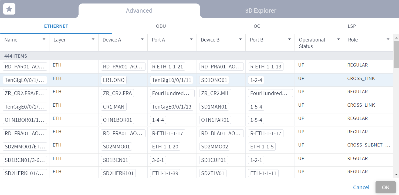Click the OTN1PAR01 device cell
The height and width of the screenshot is (195, 399).
(x=215, y=120)
